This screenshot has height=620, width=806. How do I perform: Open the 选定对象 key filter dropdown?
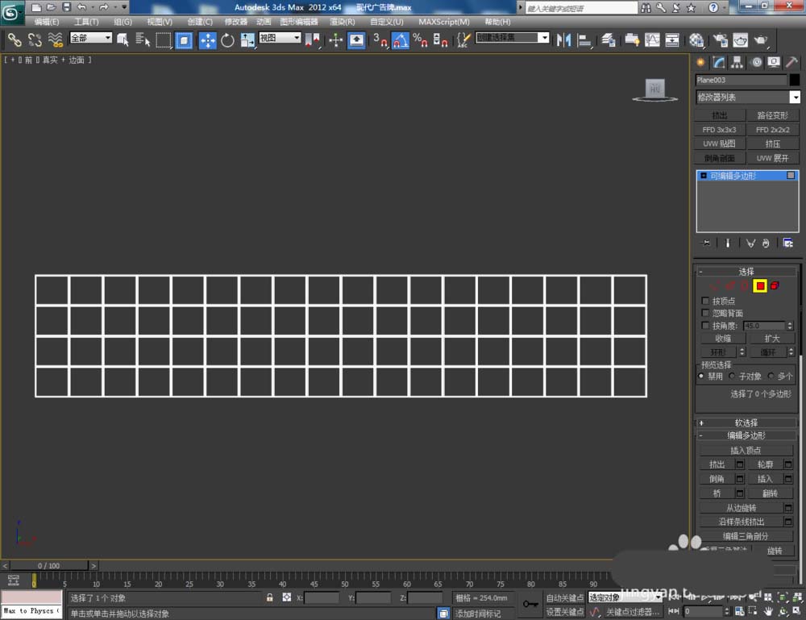tap(625, 597)
